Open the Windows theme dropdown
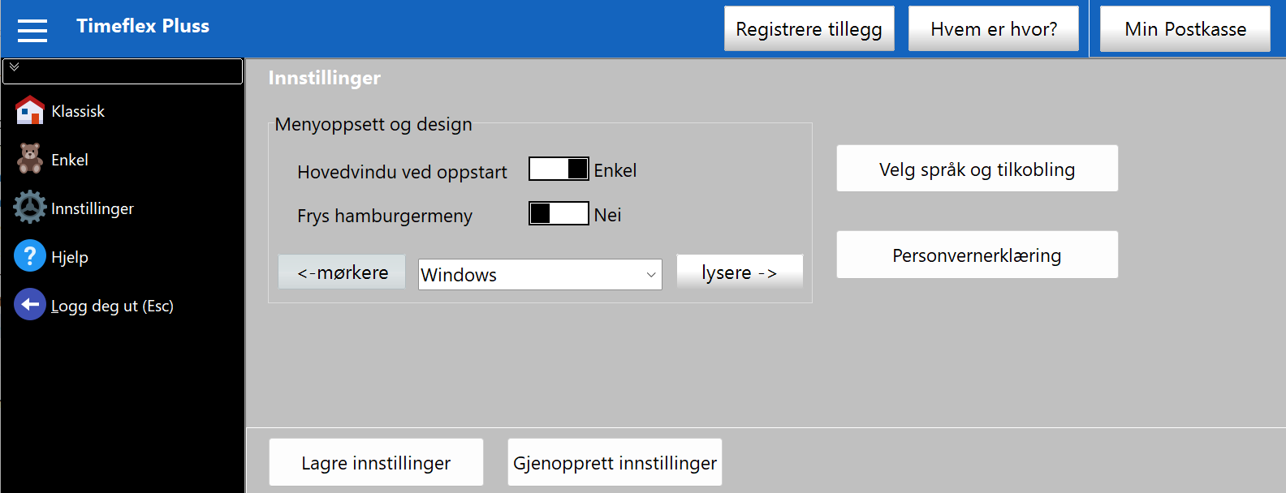Screen dimensions: 1286x493 coord(540,275)
